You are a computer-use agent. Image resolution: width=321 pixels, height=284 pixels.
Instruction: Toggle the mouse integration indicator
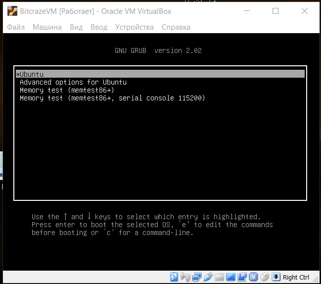coord(265,277)
